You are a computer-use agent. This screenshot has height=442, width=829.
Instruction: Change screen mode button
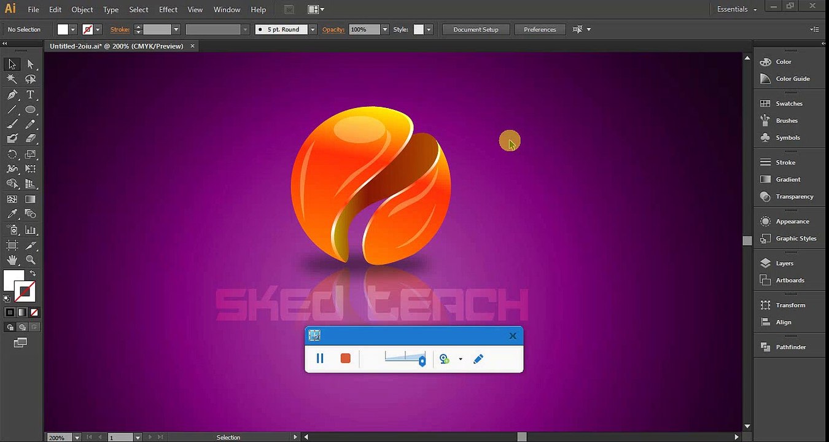tap(20, 343)
